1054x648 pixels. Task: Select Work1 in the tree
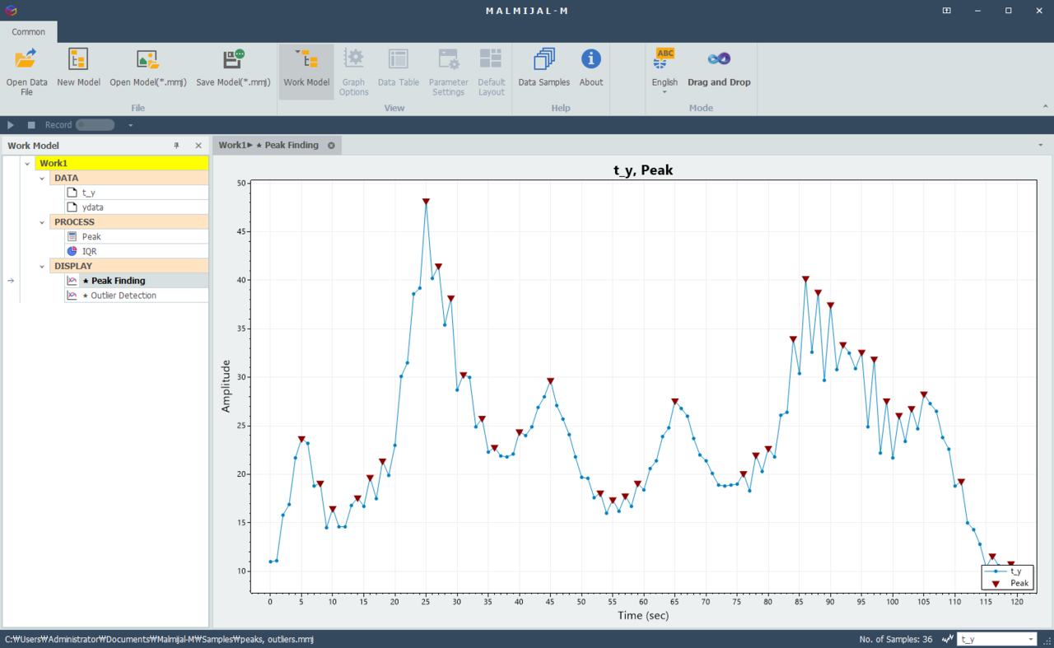point(122,163)
